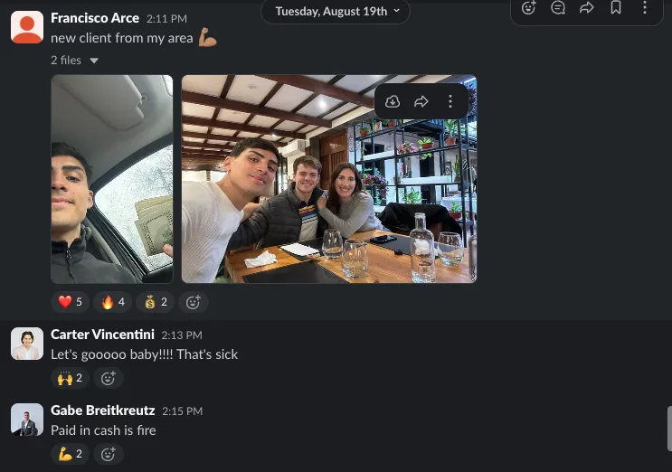Viewport: 672px width, 472px height.
Task: Toggle the money bag reaction
Action: pyautogui.click(x=156, y=302)
